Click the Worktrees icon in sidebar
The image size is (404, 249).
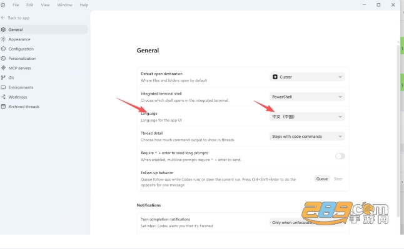[x=3, y=97]
